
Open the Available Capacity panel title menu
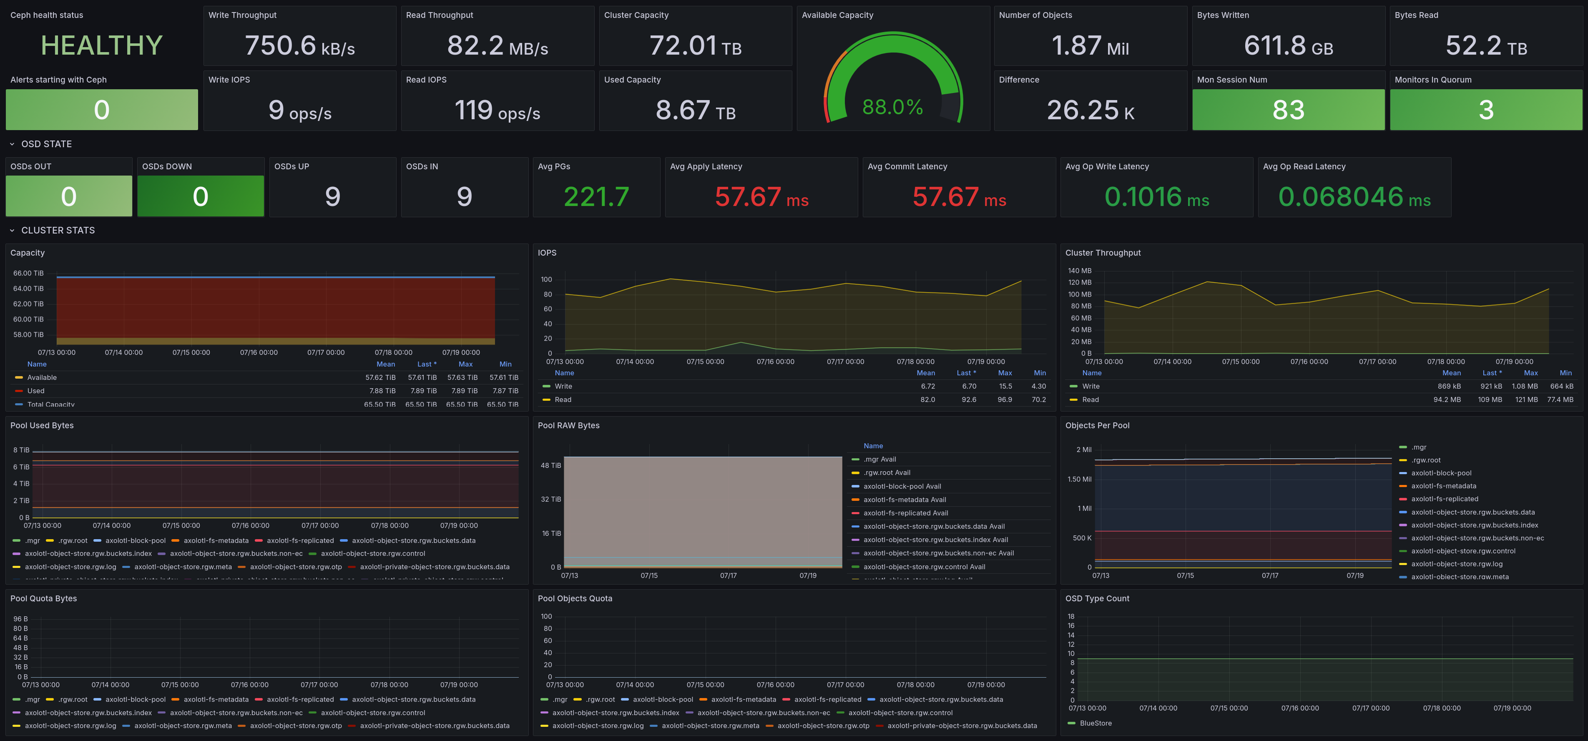[x=837, y=15]
